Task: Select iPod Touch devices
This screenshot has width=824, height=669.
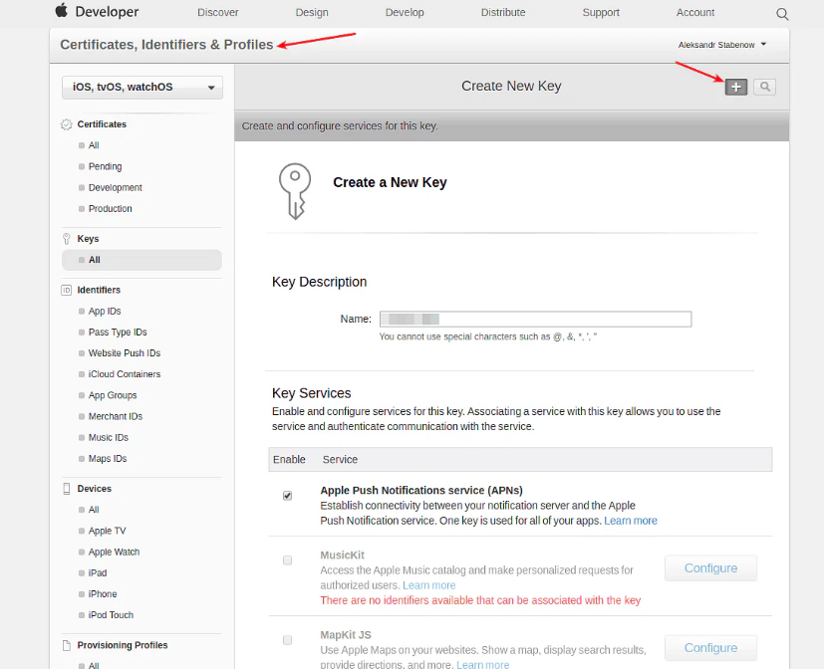Action: [x=111, y=615]
